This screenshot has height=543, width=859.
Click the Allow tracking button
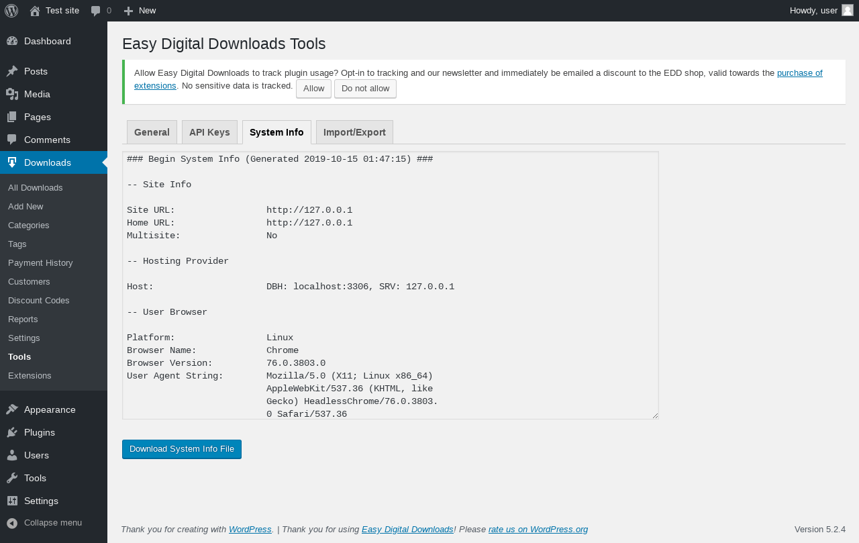(313, 89)
